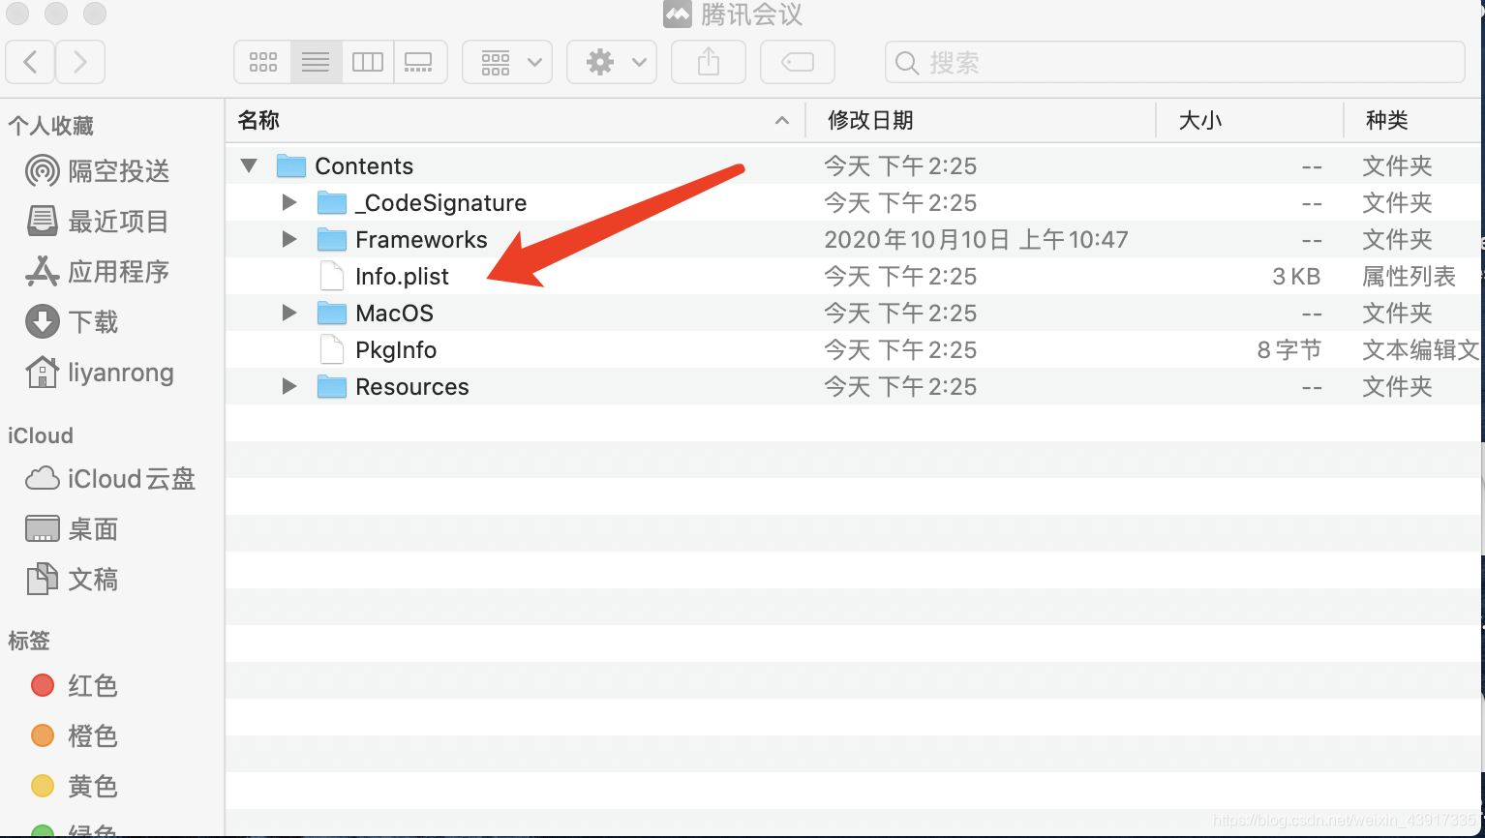Image resolution: width=1485 pixels, height=838 pixels.
Task: Focus the 搜索 search field
Action: [x=1174, y=63]
